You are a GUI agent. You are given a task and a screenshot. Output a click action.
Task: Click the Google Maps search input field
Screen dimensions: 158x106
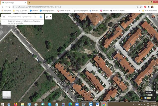(x=20, y=17)
